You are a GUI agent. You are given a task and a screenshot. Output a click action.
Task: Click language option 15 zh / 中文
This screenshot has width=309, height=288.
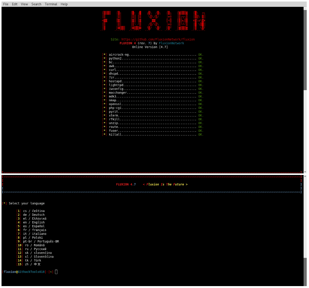pyautogui.click(x=29, y=264)
